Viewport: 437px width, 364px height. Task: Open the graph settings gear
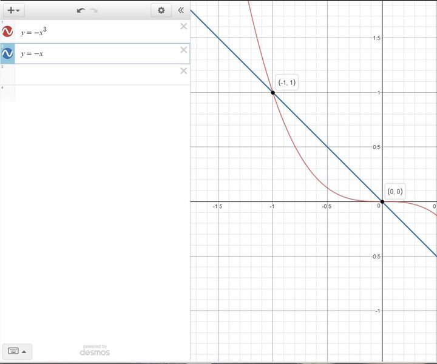[x=161, y=10]
